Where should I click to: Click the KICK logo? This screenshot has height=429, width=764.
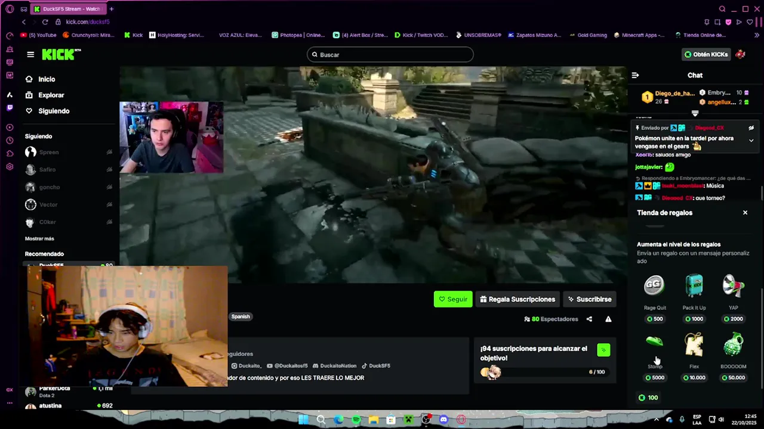(x=61, y=54)
